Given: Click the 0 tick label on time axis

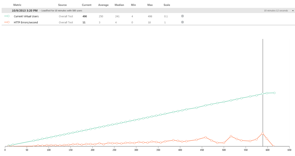Looking at the screenshot, I should tap(5, 150).
